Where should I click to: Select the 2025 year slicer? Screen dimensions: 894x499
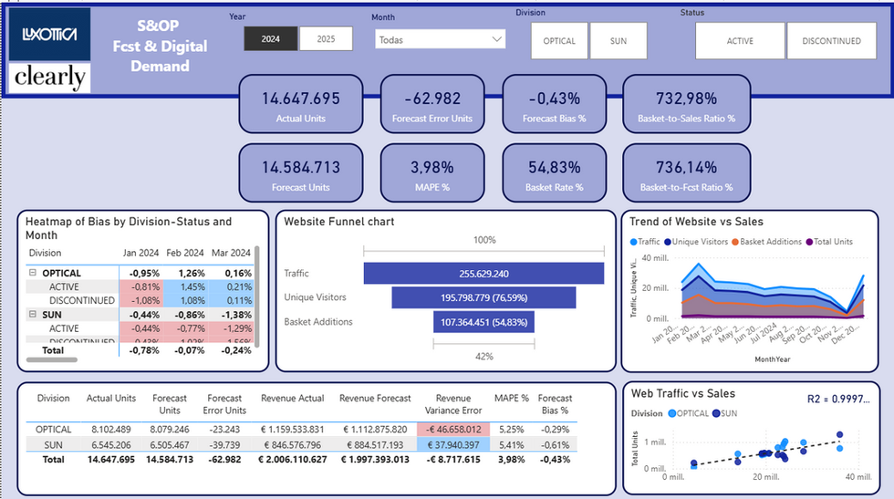click(x=327, y=39)
